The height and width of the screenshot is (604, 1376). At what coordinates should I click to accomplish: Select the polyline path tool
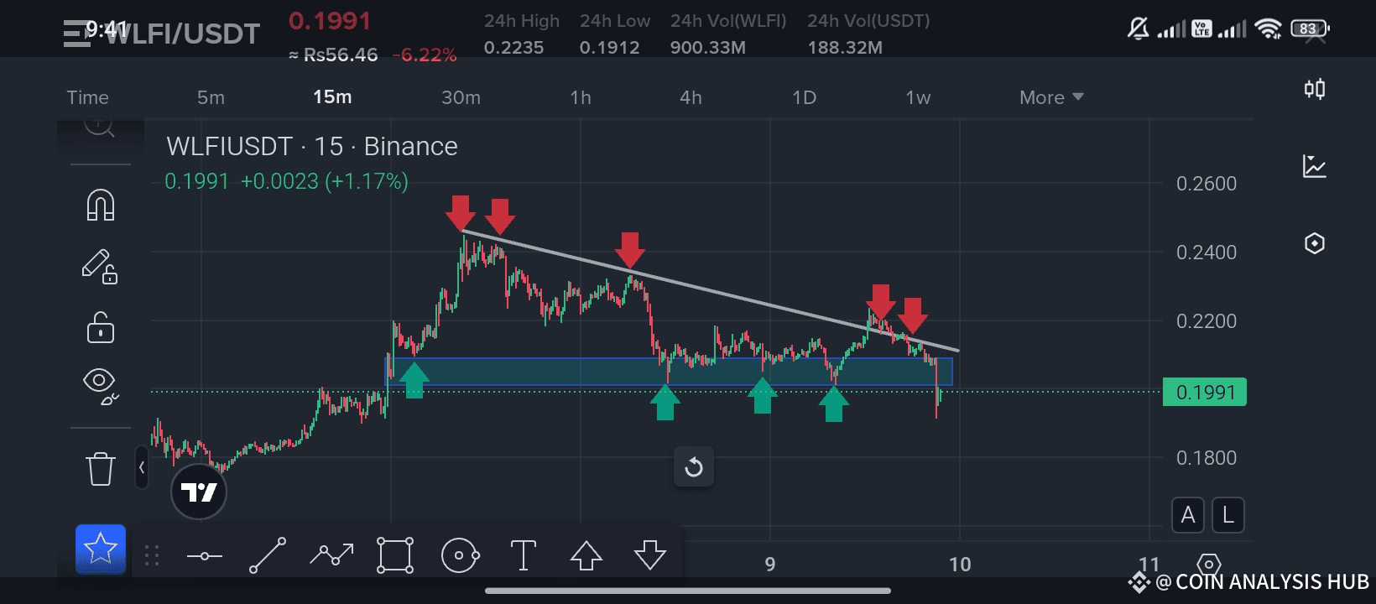click(331, 554)
